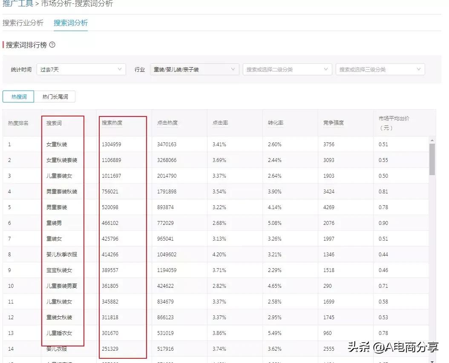Screen dimensions: 449x363
Task: Click the 热搜词 filter button
Action: coord(18,96)
